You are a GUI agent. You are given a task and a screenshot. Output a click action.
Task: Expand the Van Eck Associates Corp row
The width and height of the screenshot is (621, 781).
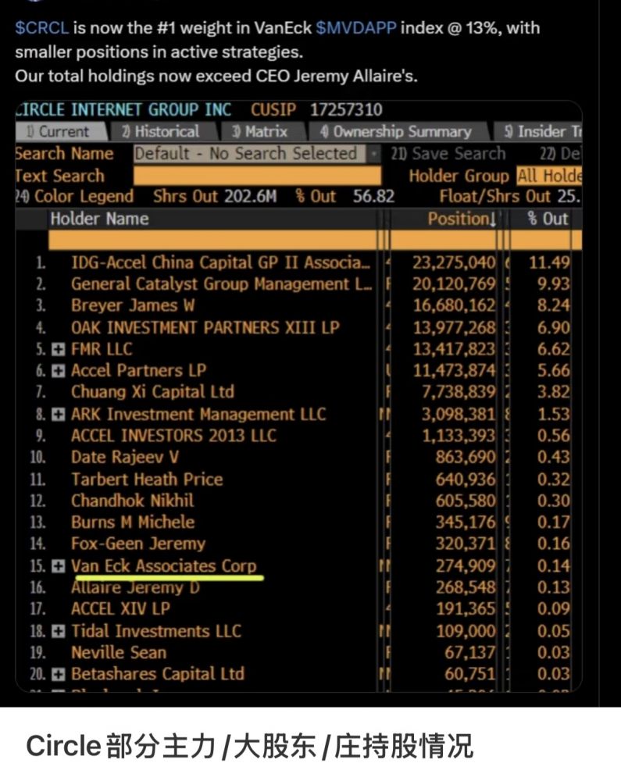pyautogui.click(x=59, y=566)
